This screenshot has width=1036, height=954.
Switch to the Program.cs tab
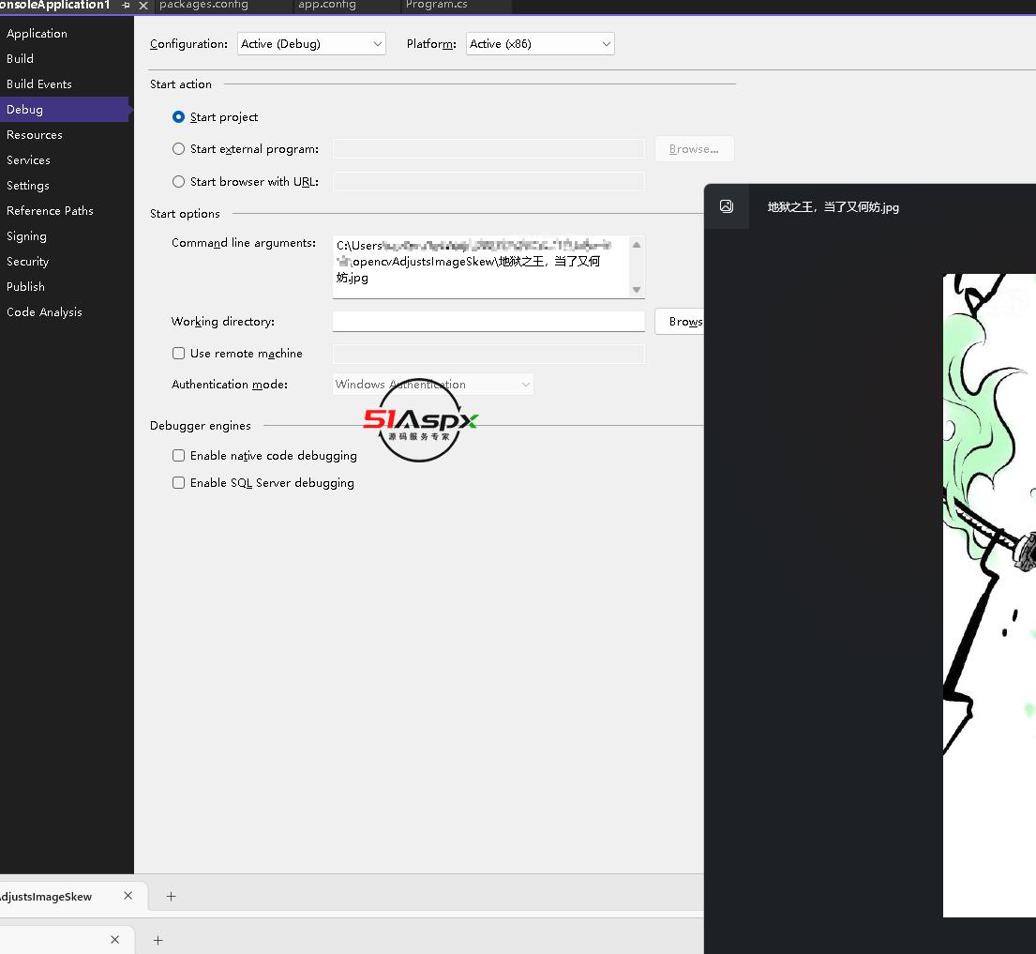[437, 6]
